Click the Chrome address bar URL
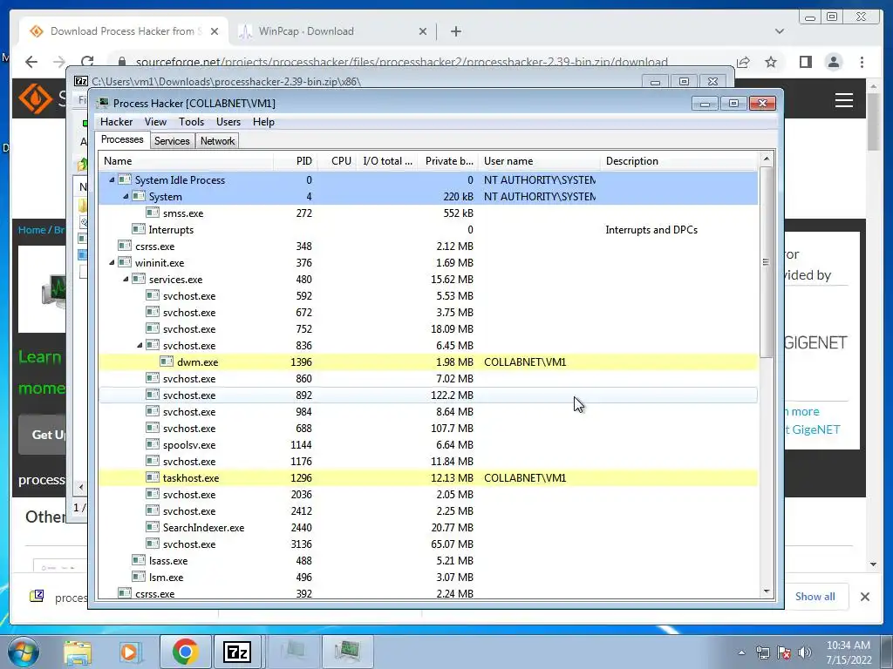Viewport: 893px width, 669px height. (401, 62)
